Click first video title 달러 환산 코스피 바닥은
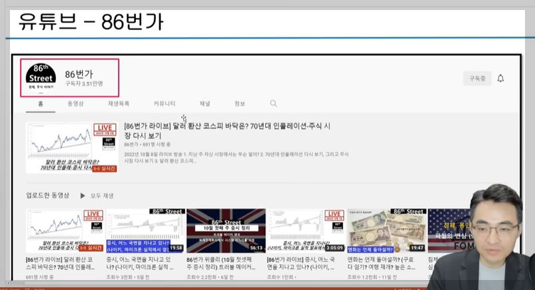The image size is (535, 290). (x=60, y=263)
